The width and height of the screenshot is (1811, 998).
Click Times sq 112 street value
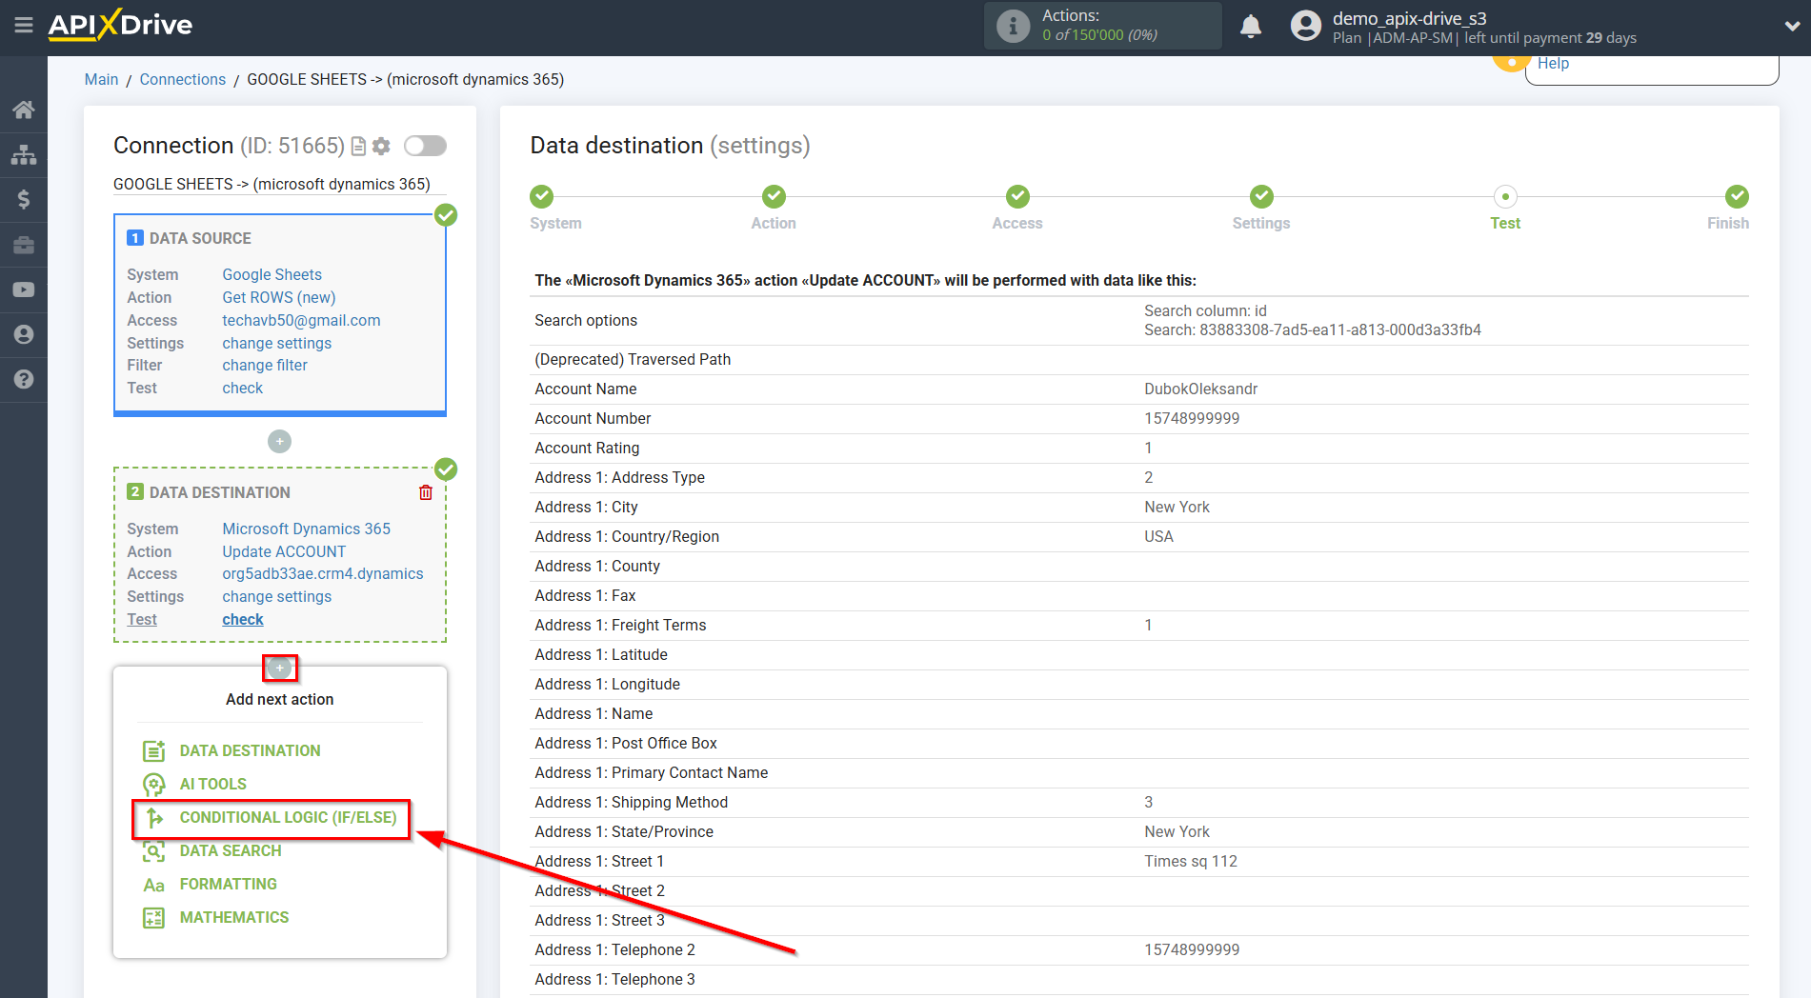[1191, 861]
